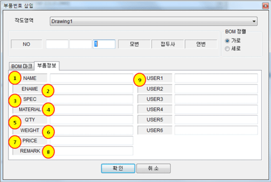
Task: Click the USER2 label
Action: click(155, 89)
